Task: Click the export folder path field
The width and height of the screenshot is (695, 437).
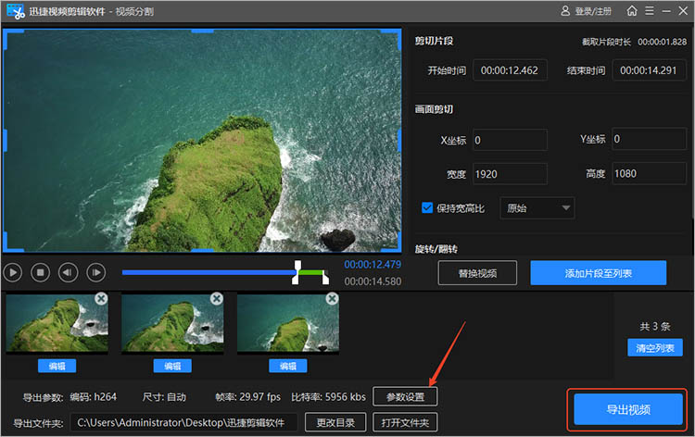Action: [x=183, y=422]
